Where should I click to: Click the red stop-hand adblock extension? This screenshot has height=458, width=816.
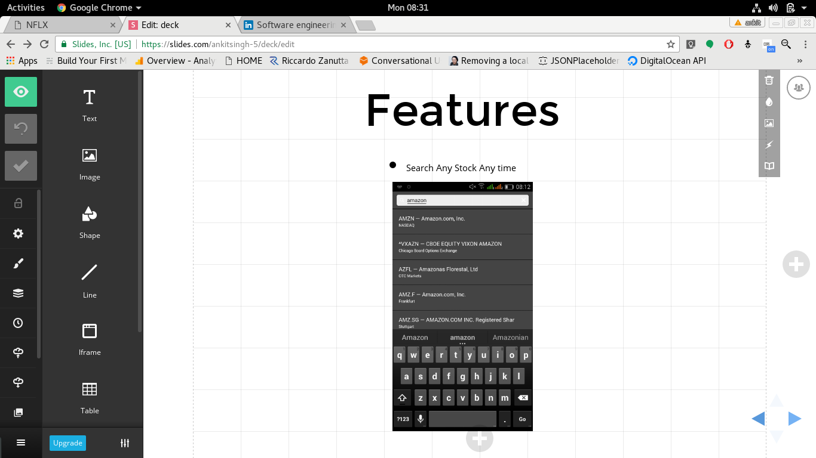pyautogui.click(x=729, y=44)
